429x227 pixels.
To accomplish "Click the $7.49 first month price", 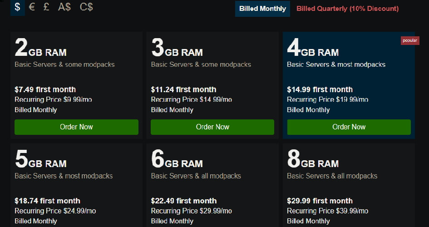I will [x=45, y=89].
